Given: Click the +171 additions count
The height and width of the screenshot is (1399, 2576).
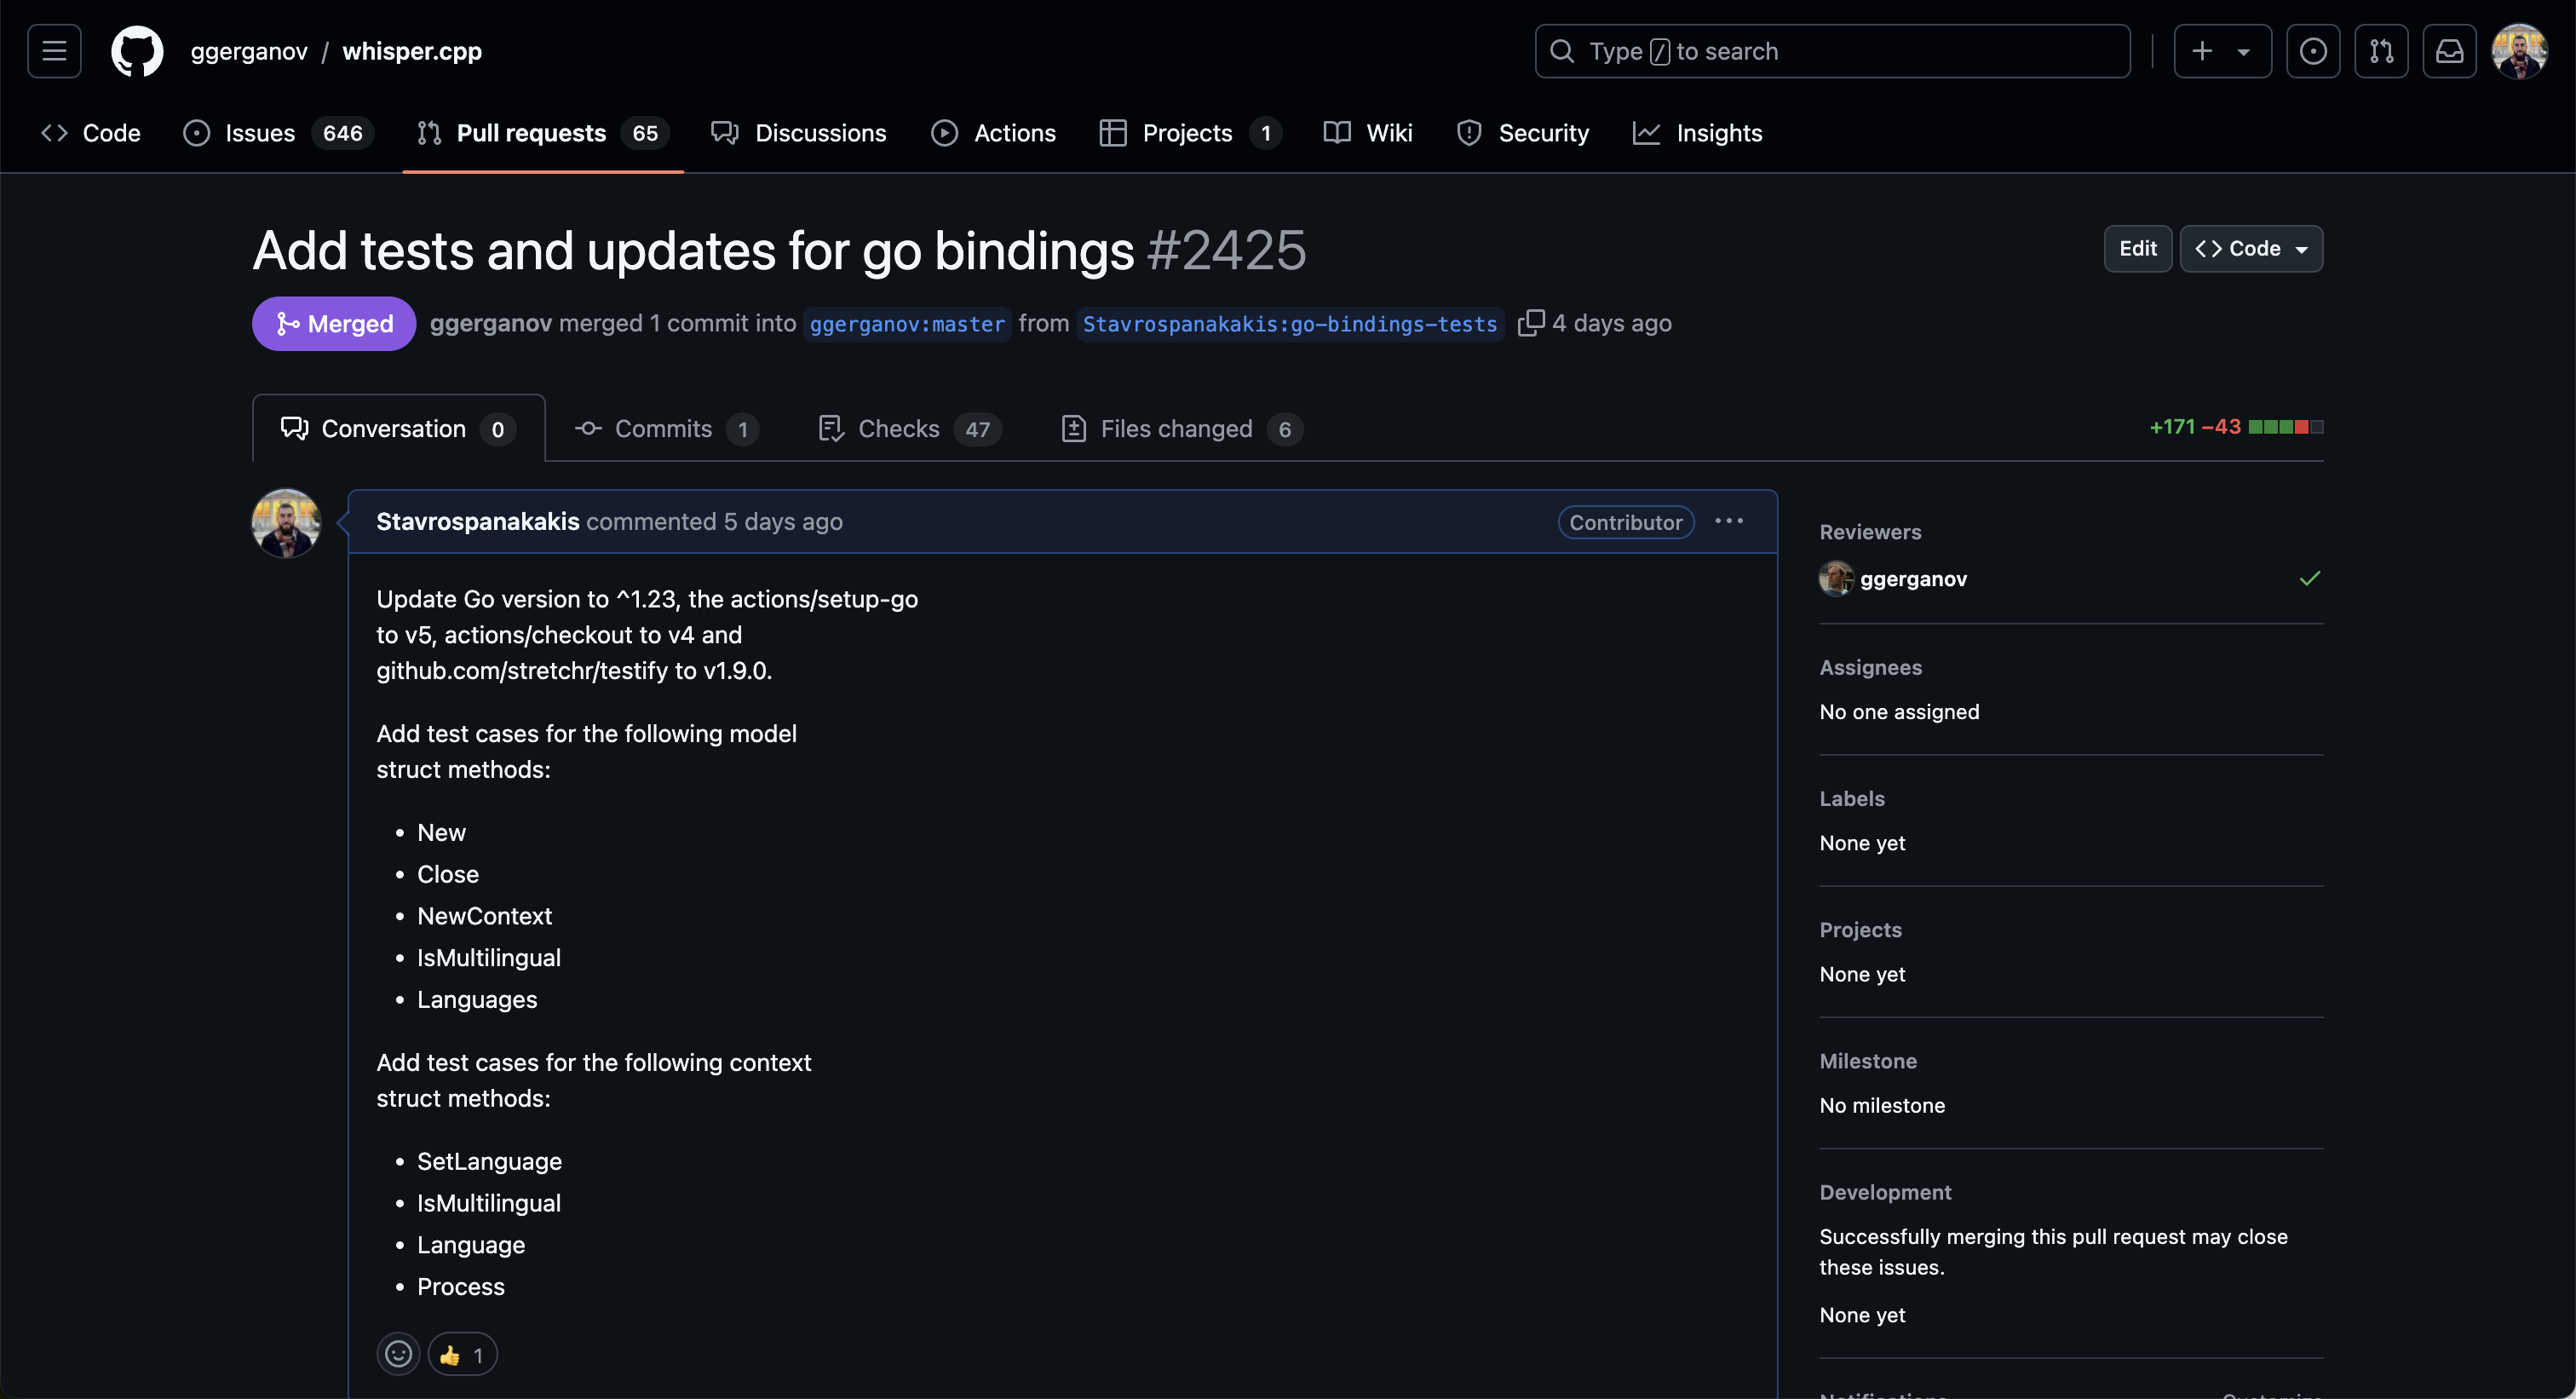Looking at the screenshot, I should (2172, 426).
